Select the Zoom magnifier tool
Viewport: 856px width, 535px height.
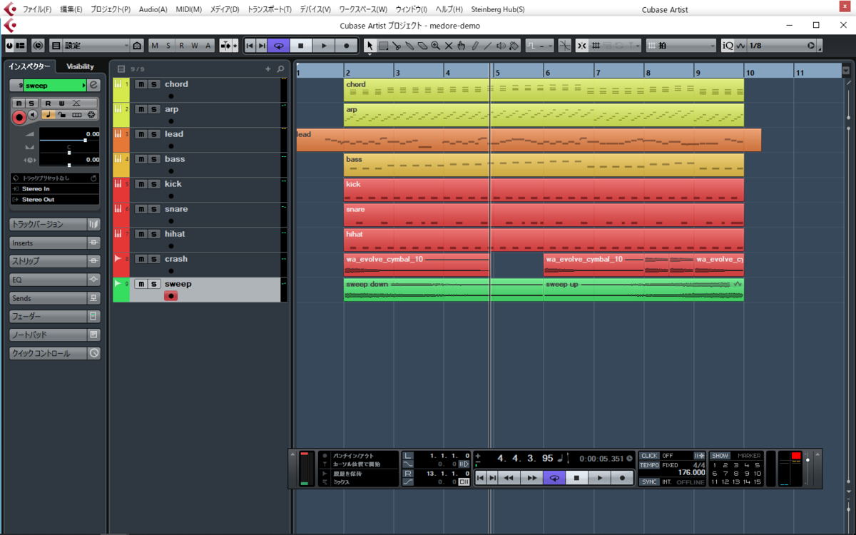(x=435, y=46)
